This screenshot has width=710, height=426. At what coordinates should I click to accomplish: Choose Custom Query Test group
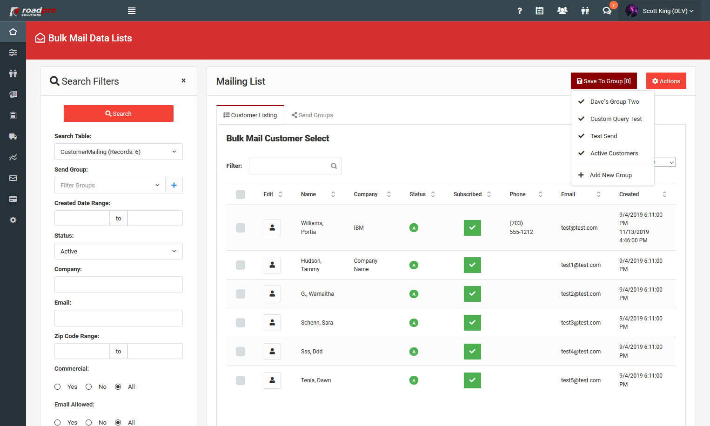tap(613, 119)
